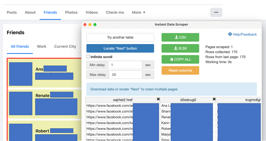Click the facebook.com/sh URL cell
The height and width of the screenshot is (141, 266).
[123, 111]
